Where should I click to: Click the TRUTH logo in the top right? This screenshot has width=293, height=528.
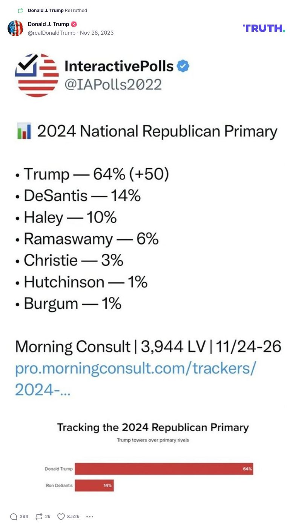click(264, 28)
